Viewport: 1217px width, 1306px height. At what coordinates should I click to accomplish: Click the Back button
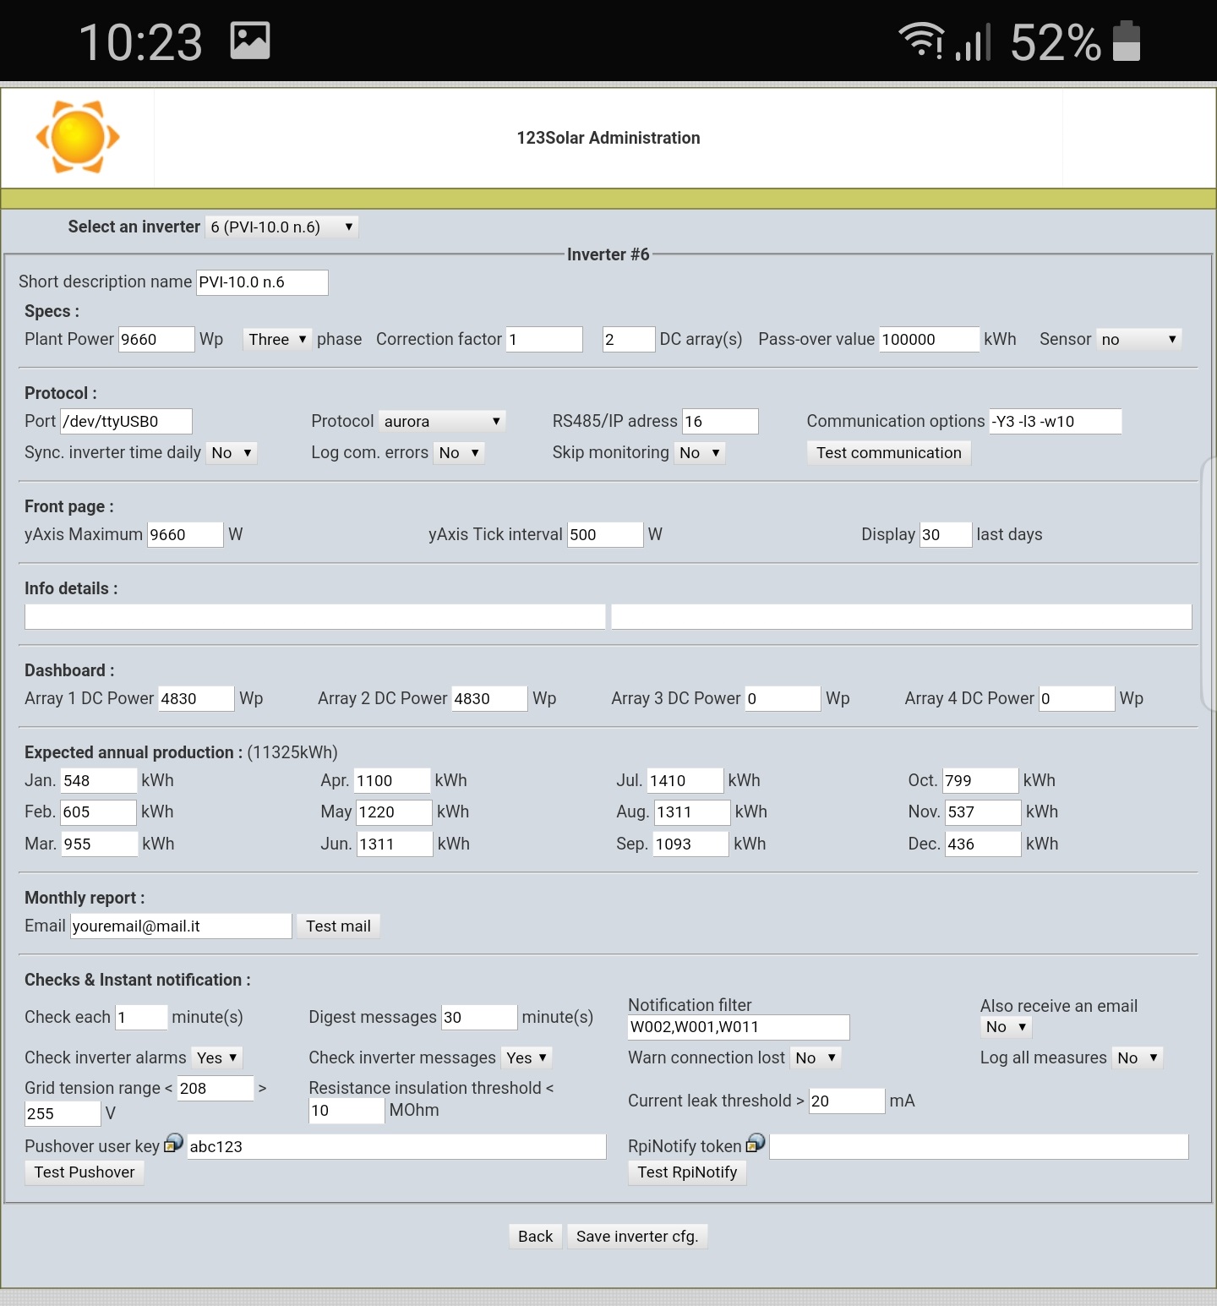[x=535, y=1236]
